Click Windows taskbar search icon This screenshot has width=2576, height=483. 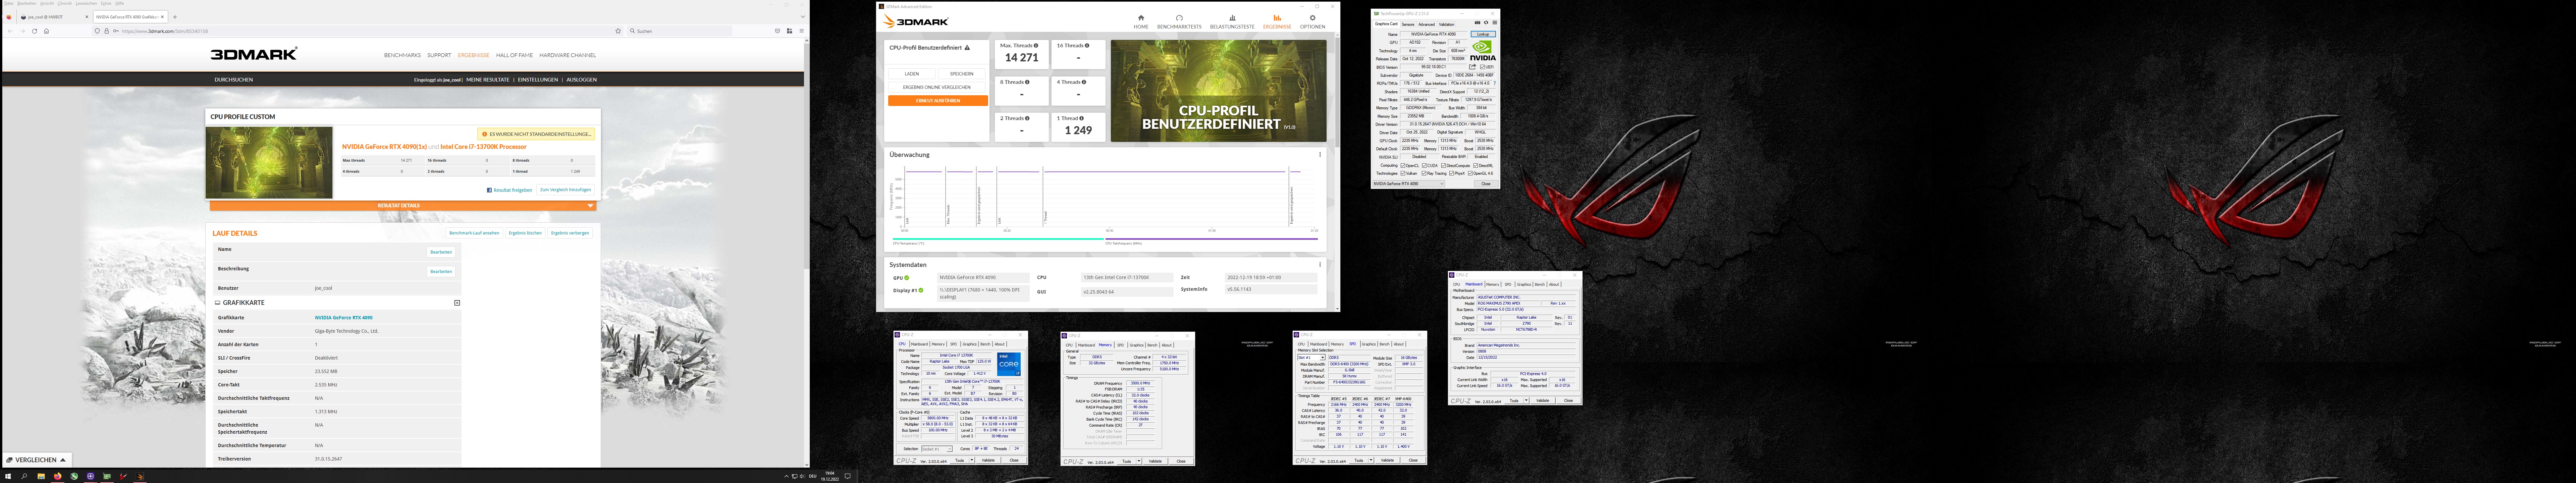(24, 476)
